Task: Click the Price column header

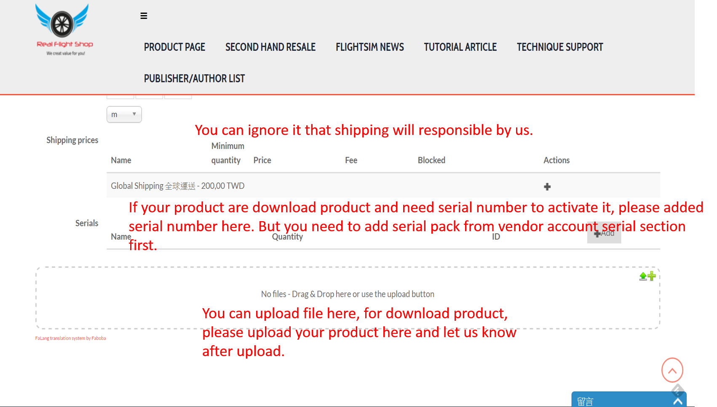Action: [262, 160]
